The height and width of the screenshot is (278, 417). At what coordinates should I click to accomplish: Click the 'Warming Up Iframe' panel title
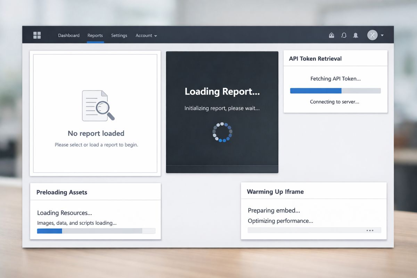click(275, 191)
